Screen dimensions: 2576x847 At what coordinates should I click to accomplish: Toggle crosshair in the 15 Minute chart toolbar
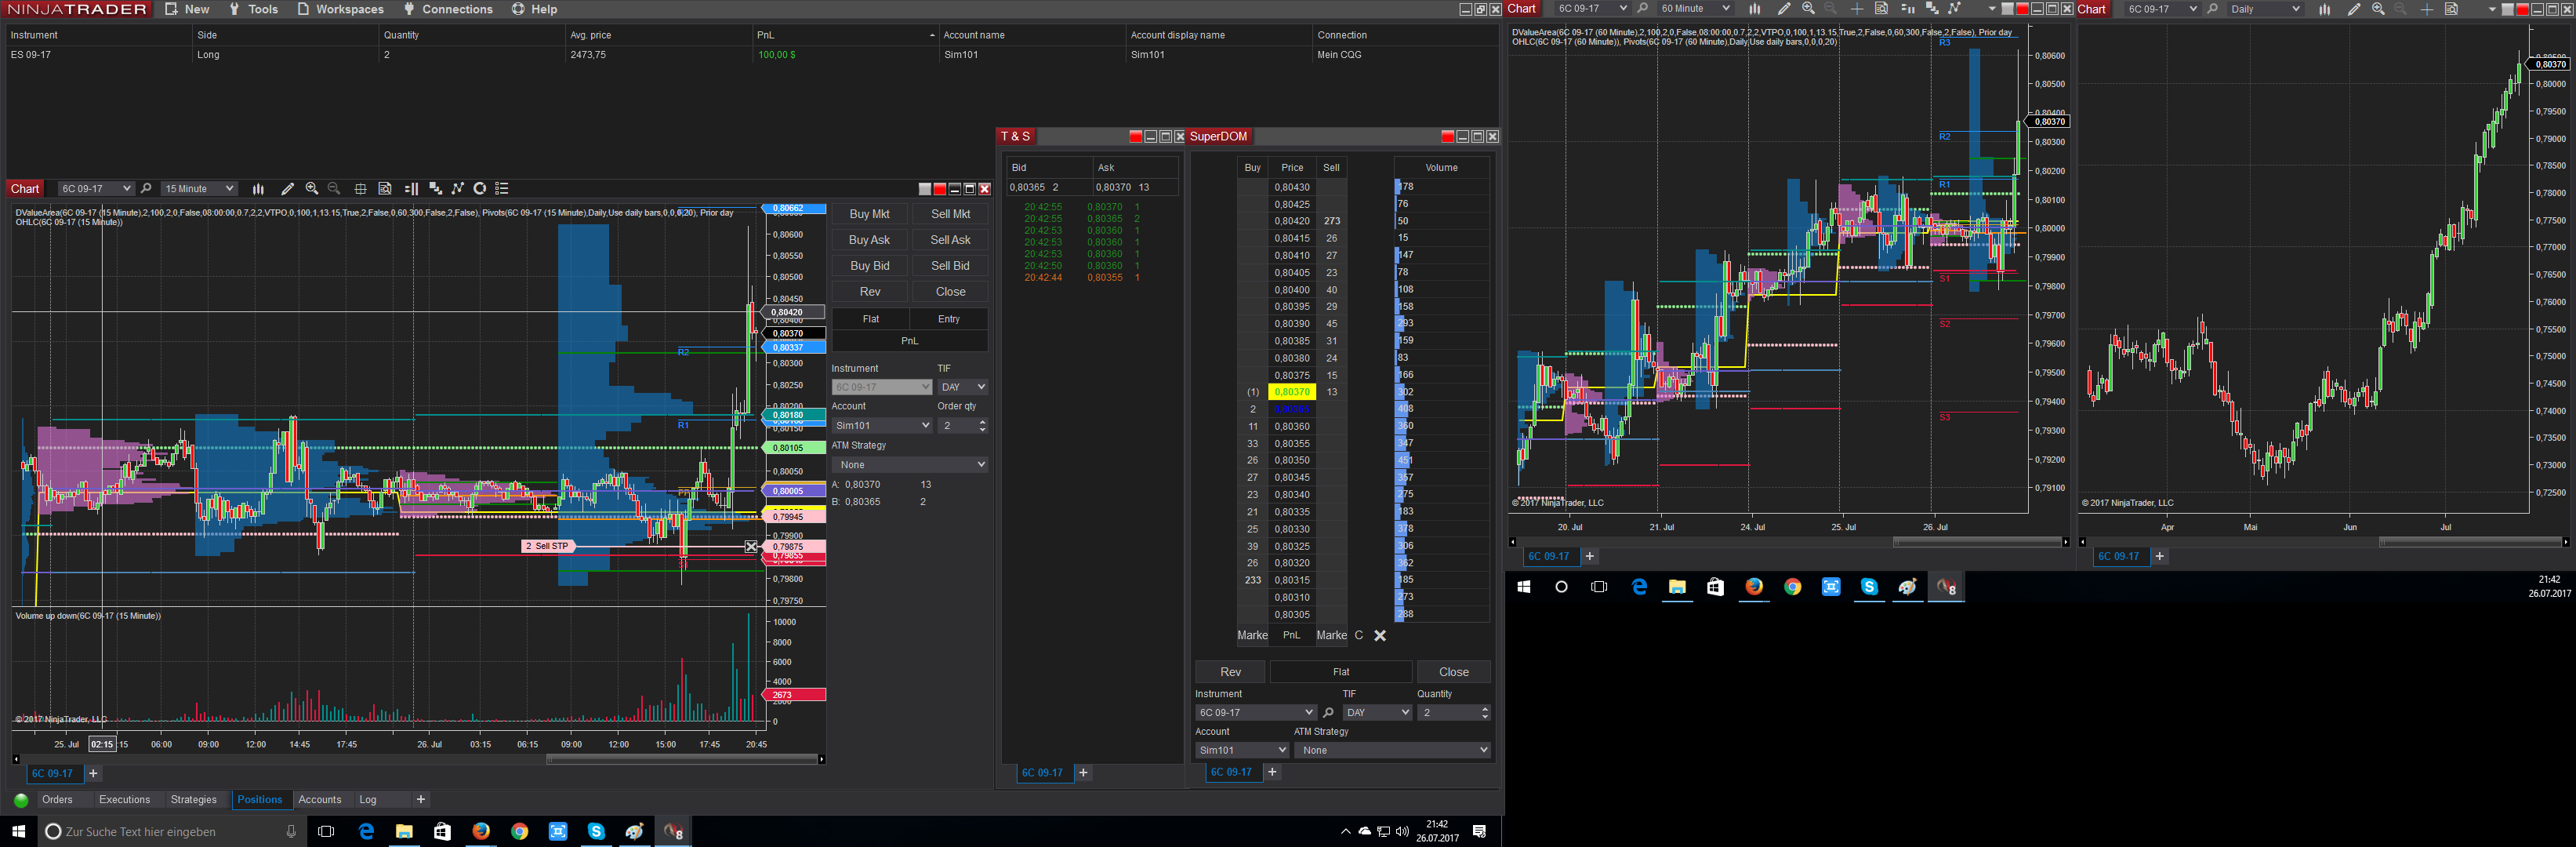pyautogui.click(x=361, y=189)
